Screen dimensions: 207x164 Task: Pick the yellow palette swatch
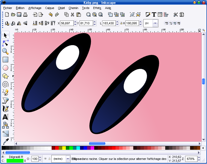(64, 148)
